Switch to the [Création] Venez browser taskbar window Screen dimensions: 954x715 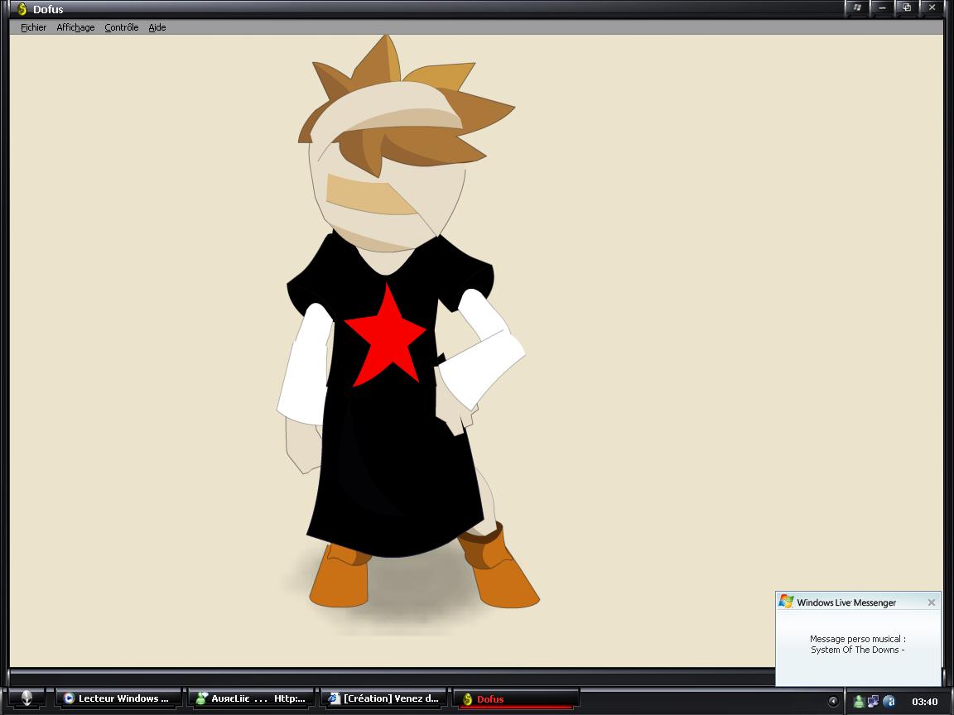click(383, 698)
